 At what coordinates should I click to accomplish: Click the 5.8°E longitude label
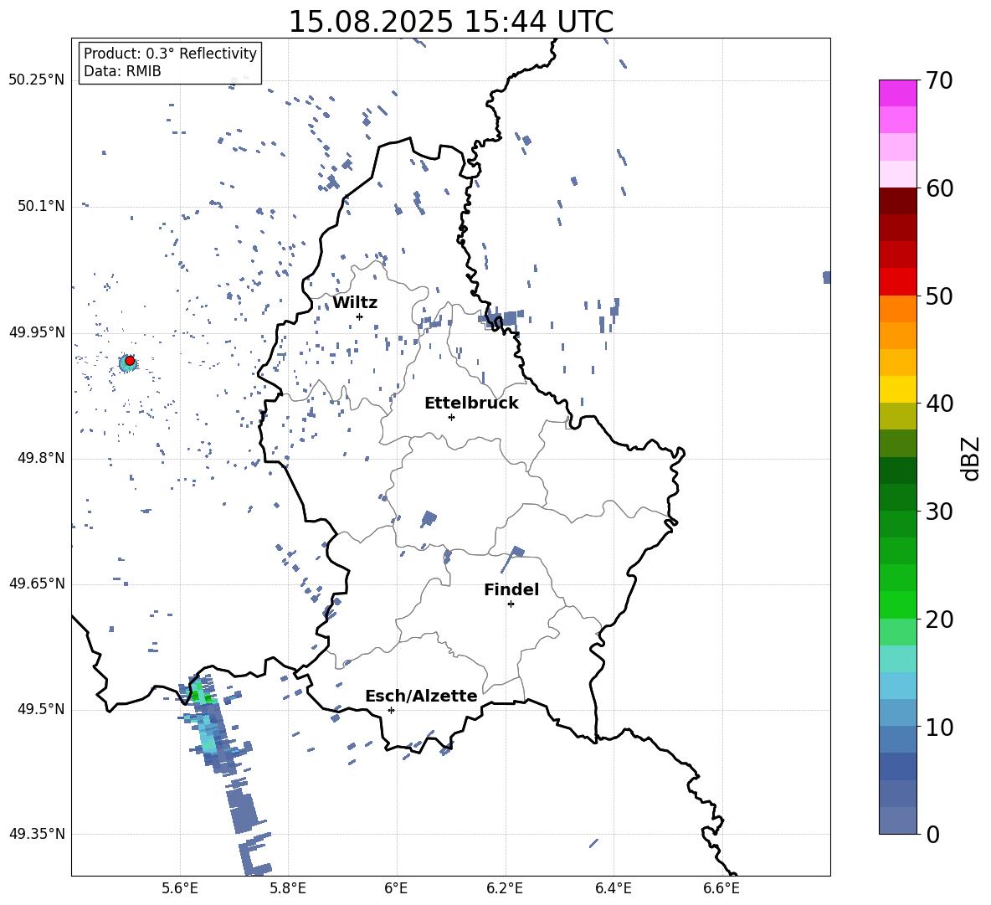(x=288, y=888)
